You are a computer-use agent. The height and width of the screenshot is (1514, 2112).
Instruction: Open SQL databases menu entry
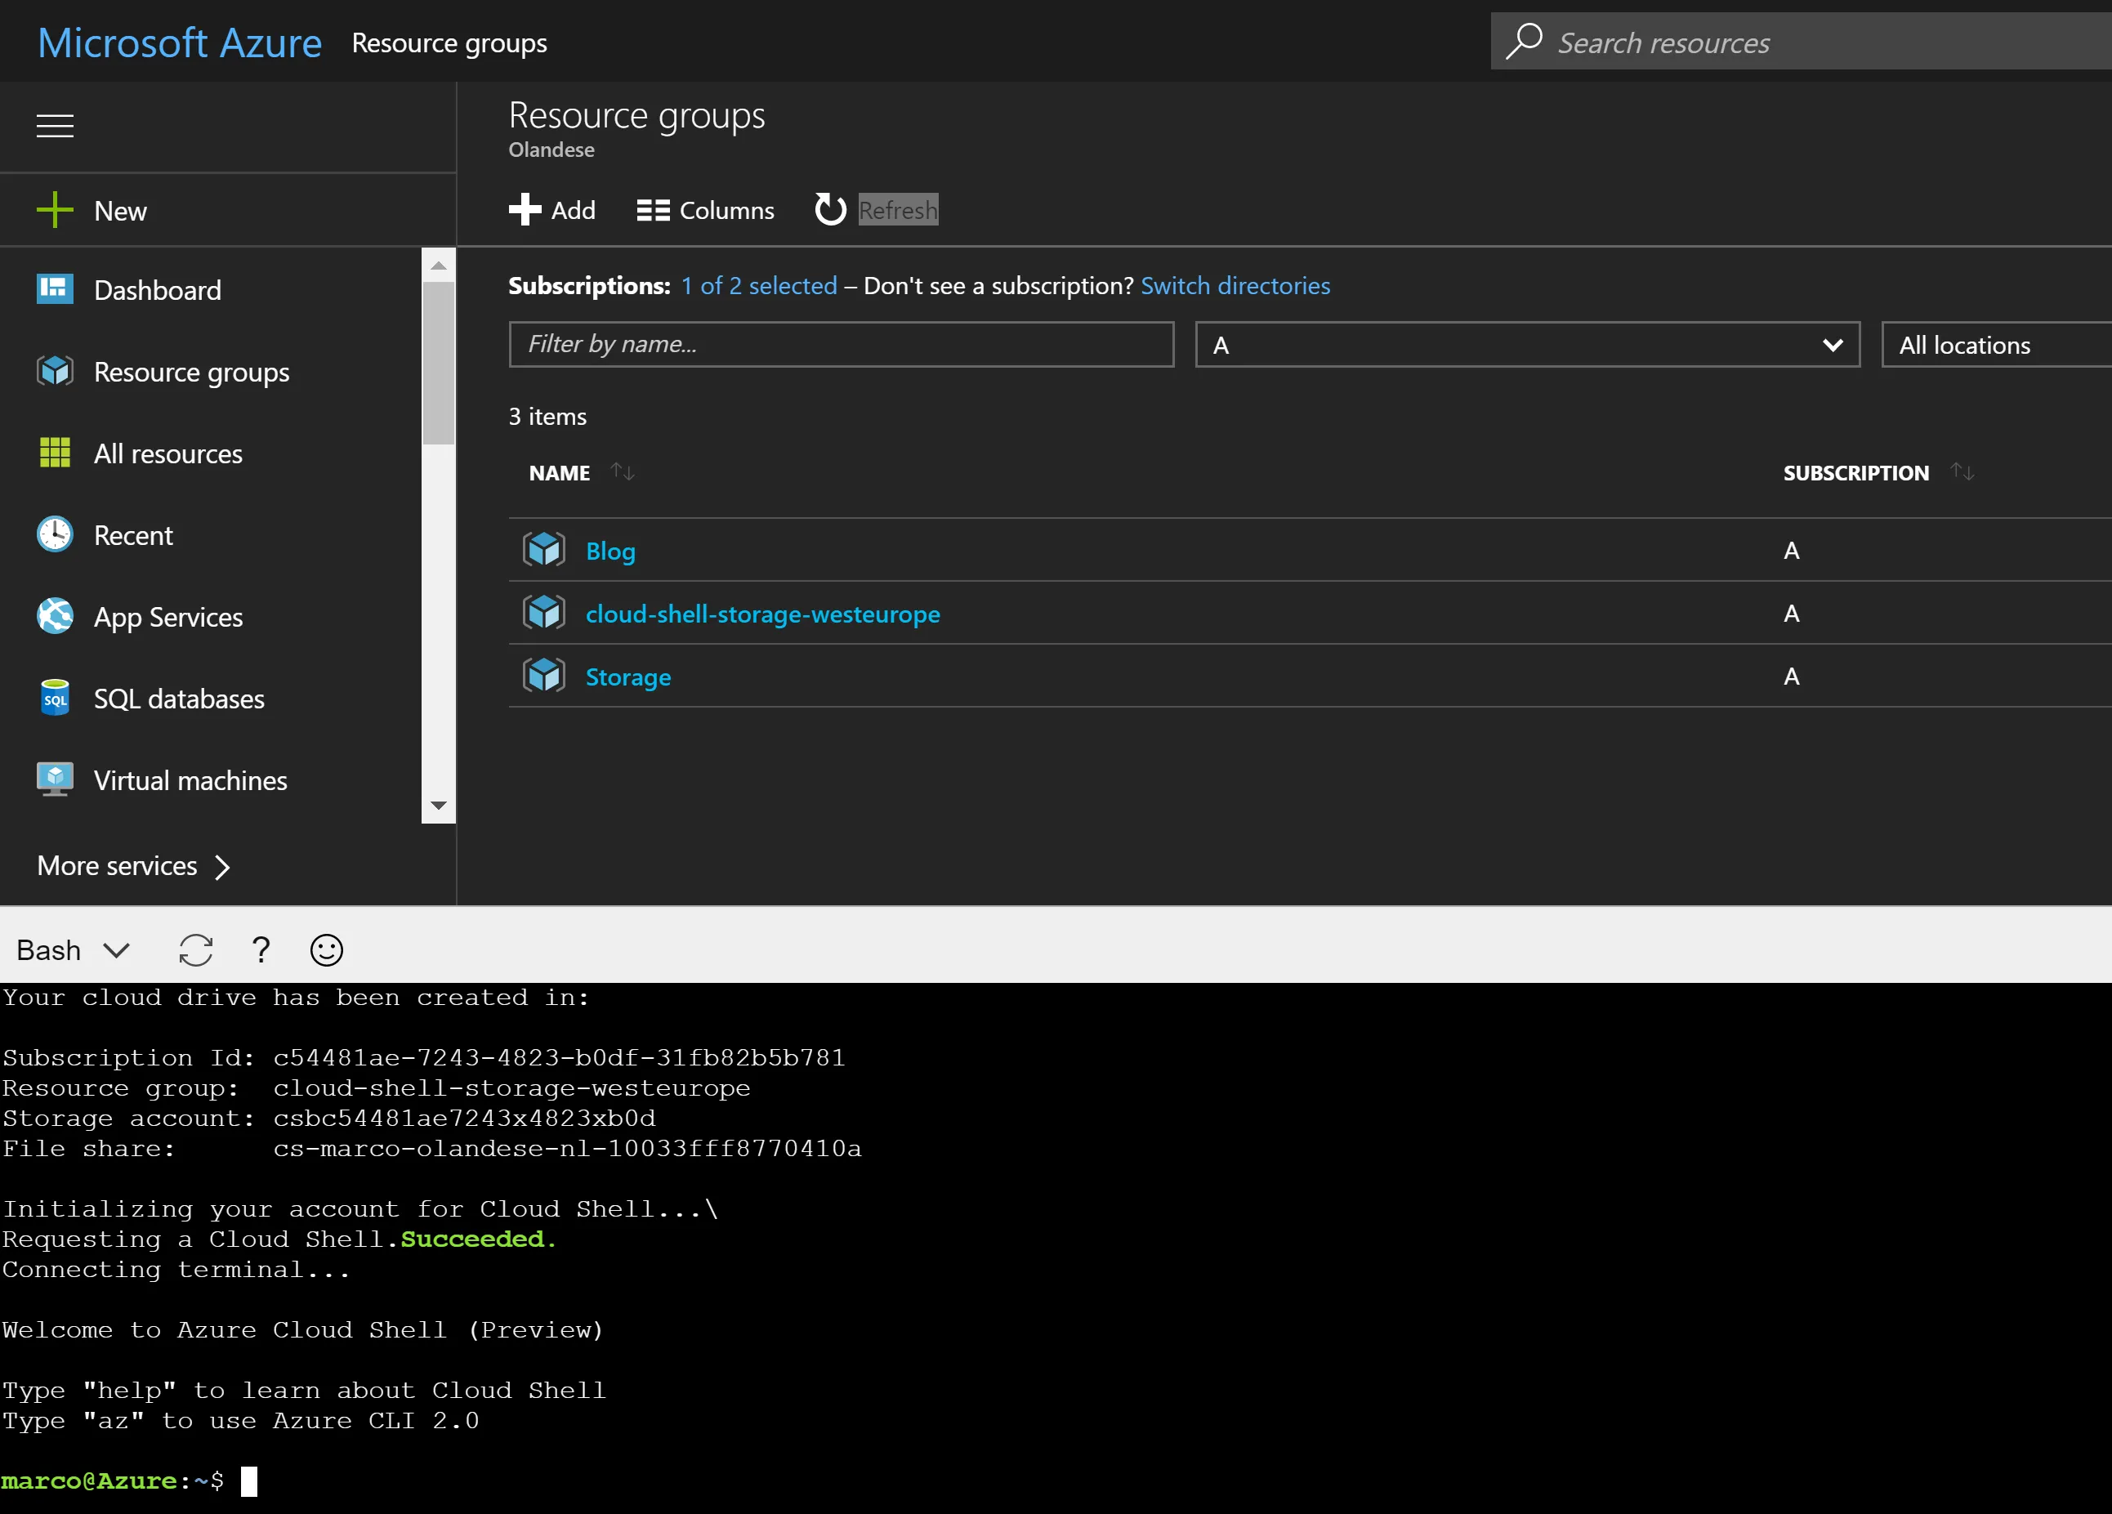click(179, 699)
